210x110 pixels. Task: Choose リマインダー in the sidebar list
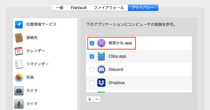point(45,64)
